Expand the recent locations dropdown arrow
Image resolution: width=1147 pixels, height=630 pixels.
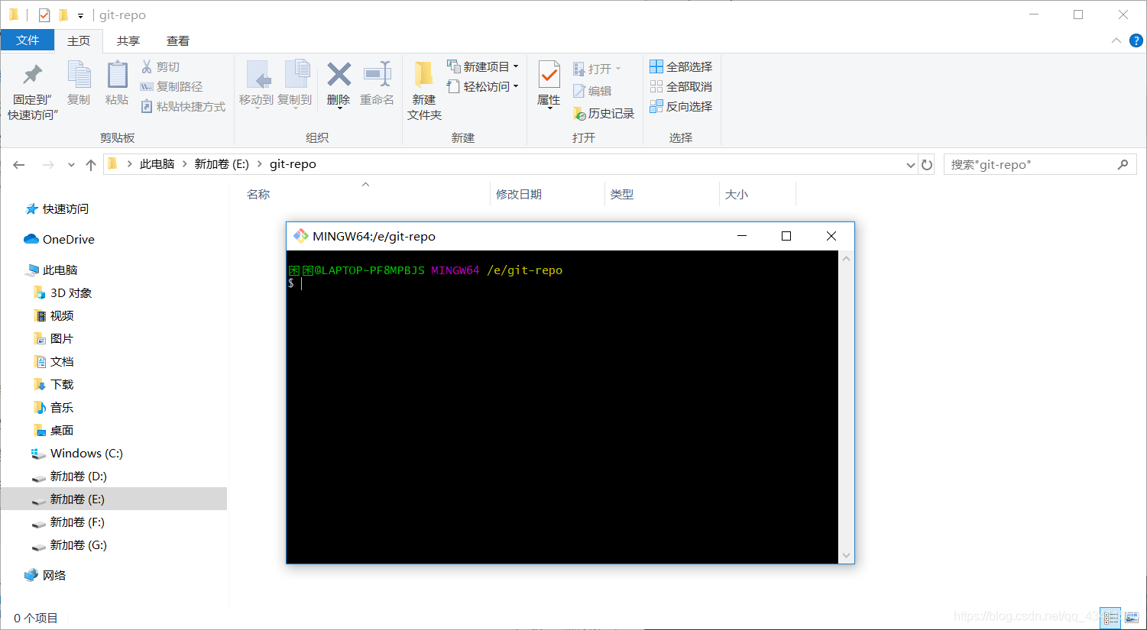coord(71,165)
